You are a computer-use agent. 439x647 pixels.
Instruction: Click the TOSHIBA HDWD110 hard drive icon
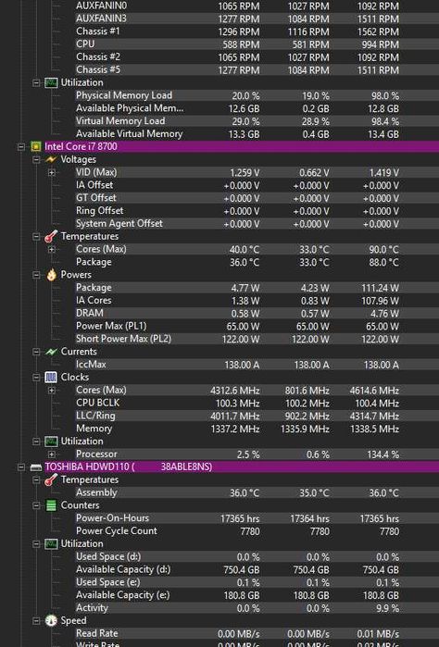(36, 467)
